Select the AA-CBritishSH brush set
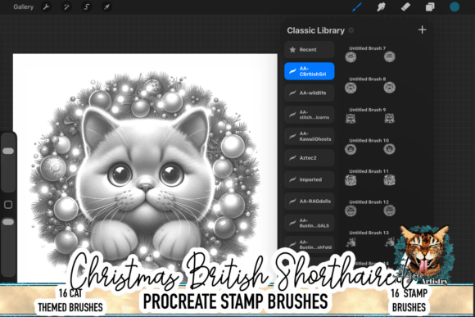 coord(310,71)
